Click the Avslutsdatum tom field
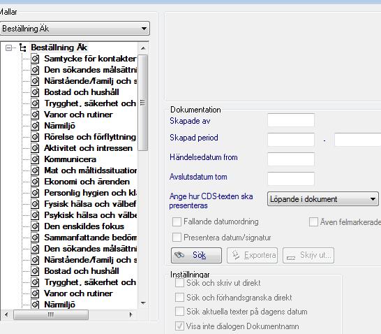381x334 pixels. click(291, 179)
